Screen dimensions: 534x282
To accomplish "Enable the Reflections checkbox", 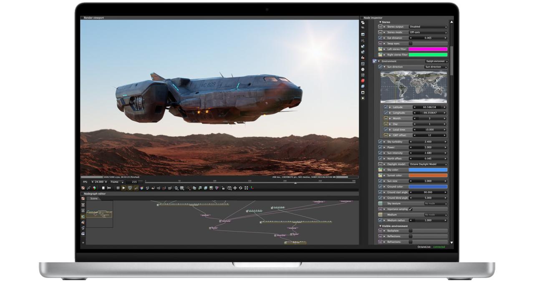I will click(411, 236).
